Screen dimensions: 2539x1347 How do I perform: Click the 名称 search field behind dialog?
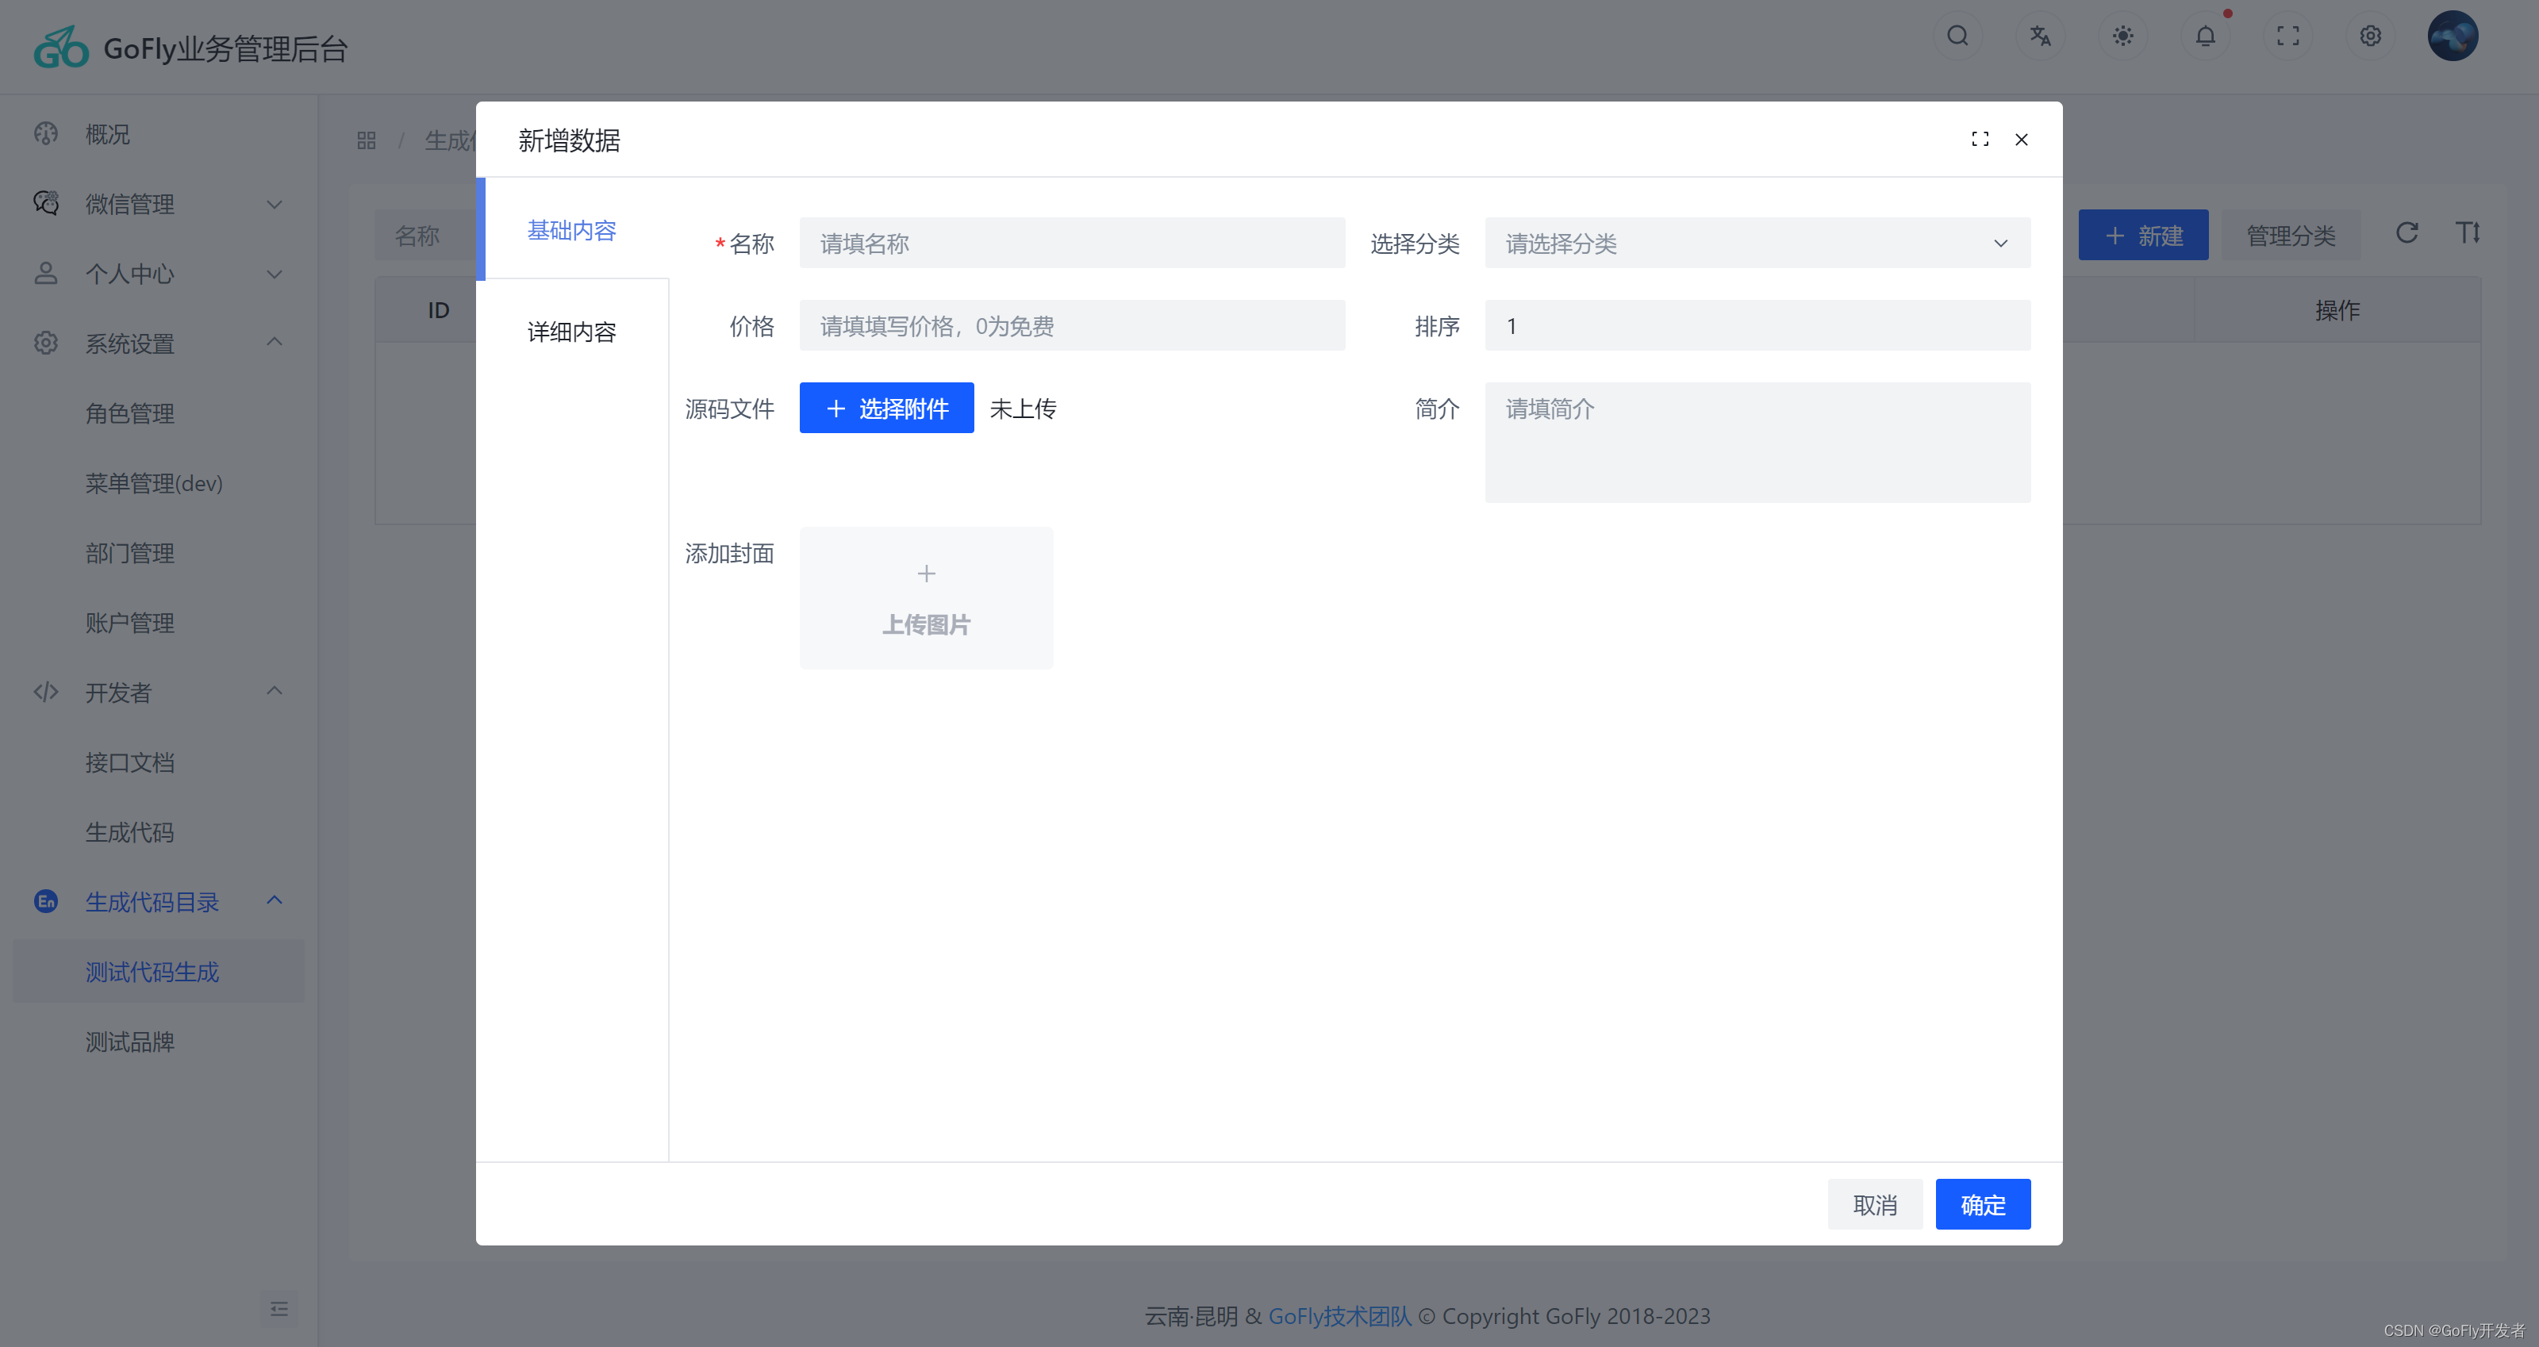click(x=426, y=236)
